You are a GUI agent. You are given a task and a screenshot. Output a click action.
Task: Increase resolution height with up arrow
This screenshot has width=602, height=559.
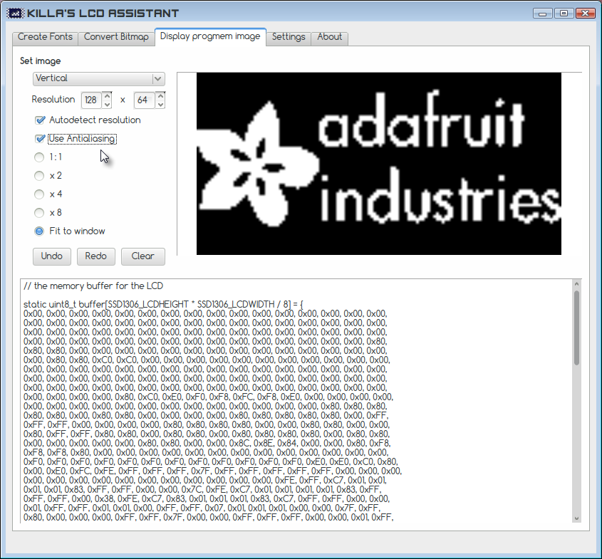(x=160, y=96)
